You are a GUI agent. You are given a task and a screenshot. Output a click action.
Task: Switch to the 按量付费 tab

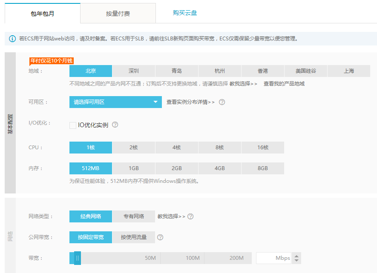coord(118,14)
